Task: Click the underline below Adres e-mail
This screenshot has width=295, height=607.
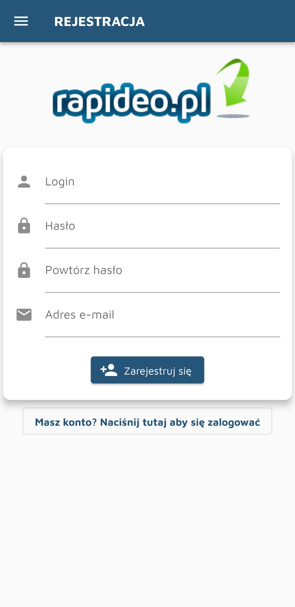Action: click(x=163, y=337)
